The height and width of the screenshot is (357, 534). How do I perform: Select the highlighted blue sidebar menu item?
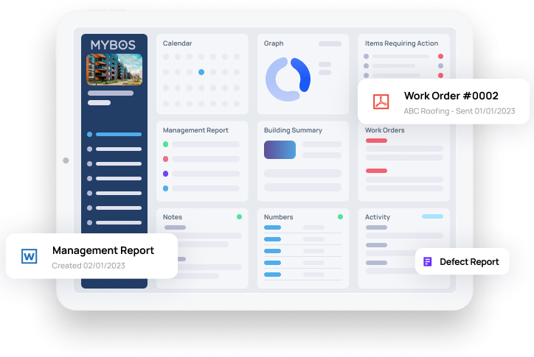pos(114,134)
